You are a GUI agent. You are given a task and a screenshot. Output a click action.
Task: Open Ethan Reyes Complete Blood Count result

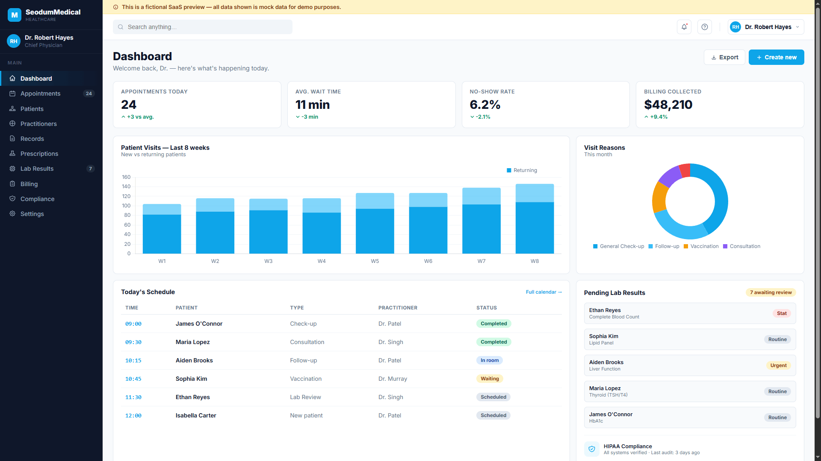pos(690,313)
